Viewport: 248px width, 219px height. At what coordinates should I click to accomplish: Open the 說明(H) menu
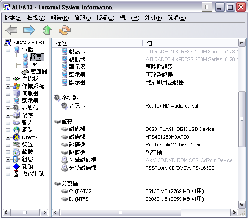coord(177,18)
